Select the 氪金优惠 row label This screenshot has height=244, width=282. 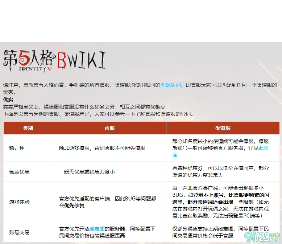click(19, 172)
